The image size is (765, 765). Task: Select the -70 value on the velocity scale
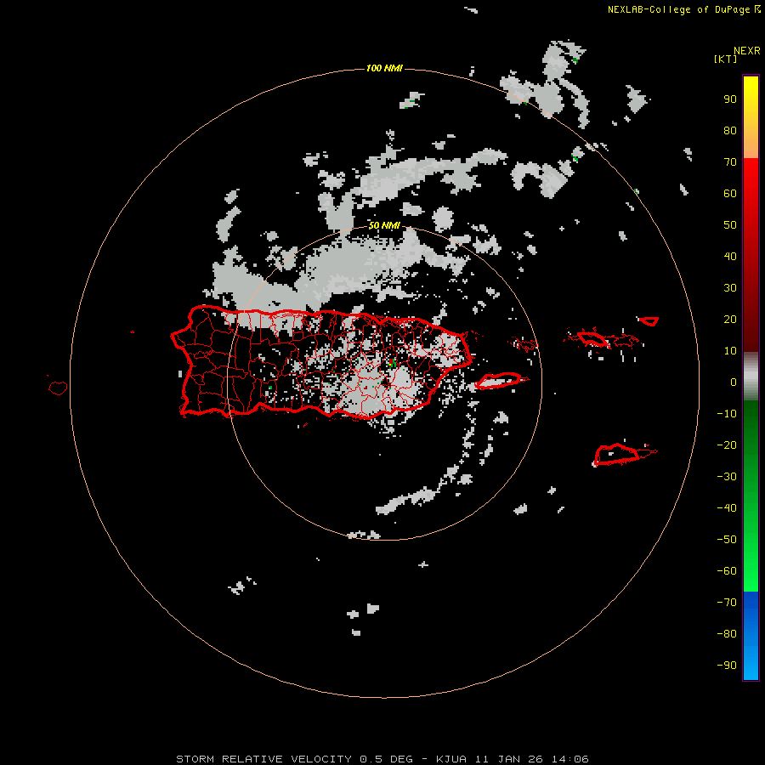pos(727,603)
